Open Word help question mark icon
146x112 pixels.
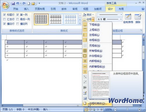pyautogui.click(x=143, y=9)
